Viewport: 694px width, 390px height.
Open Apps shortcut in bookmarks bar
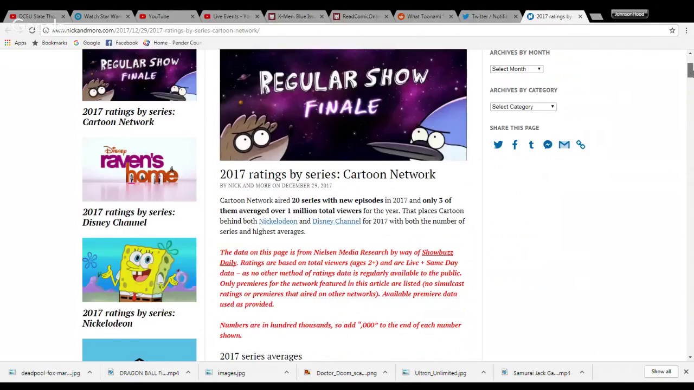point(15,43)
